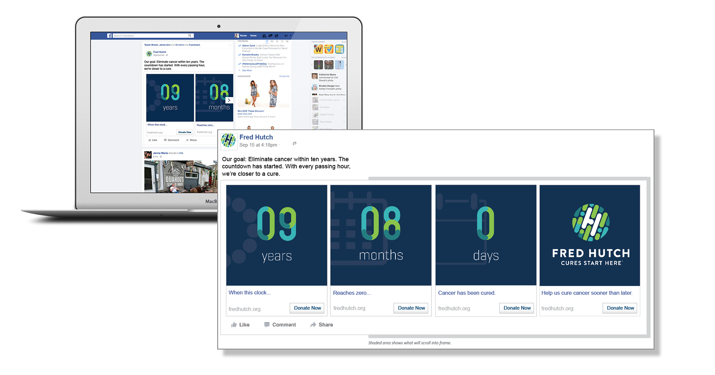The width and height of the screenshot is (715, 375).
Task: Click the large Fred Hutch logo in enlarged post
Action: pos(228,141)
